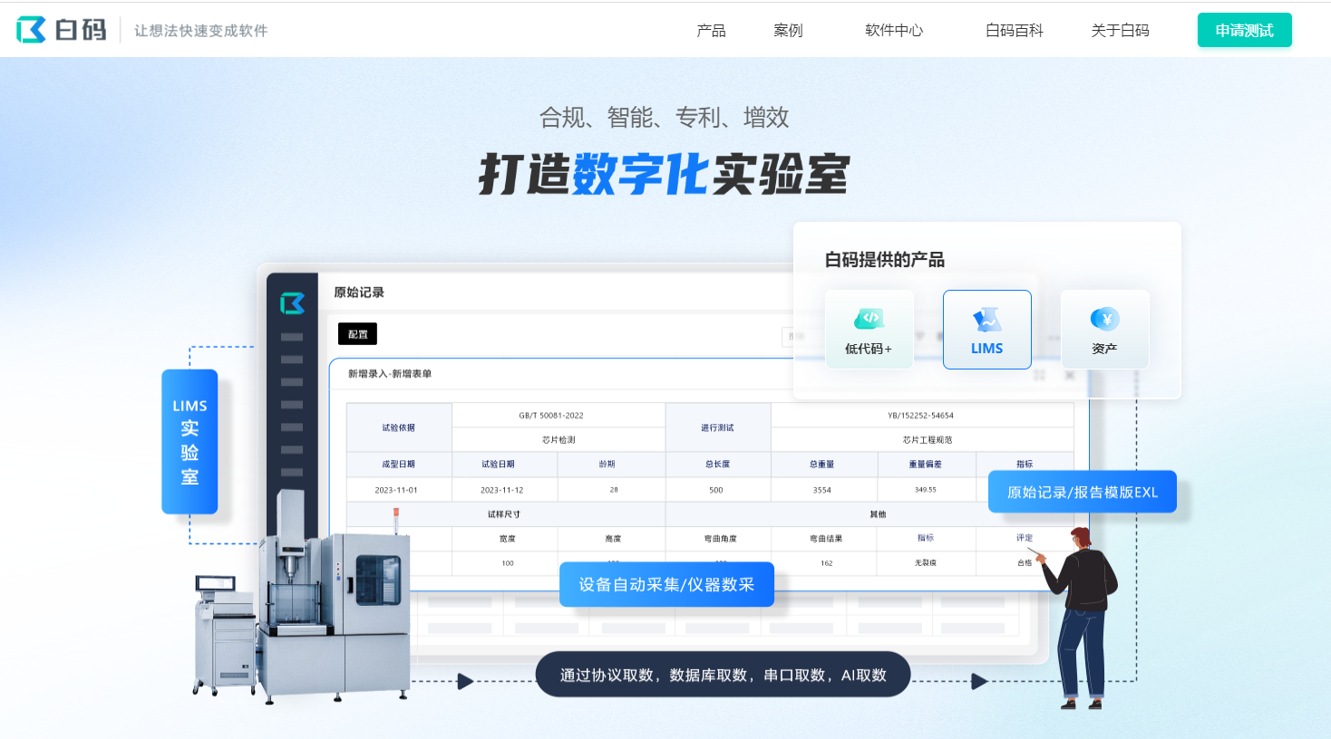Click the 让想法快速变成软件 slogan
Image resolution: width=1331 pixels, height=739 pixels.
point(201,31)
